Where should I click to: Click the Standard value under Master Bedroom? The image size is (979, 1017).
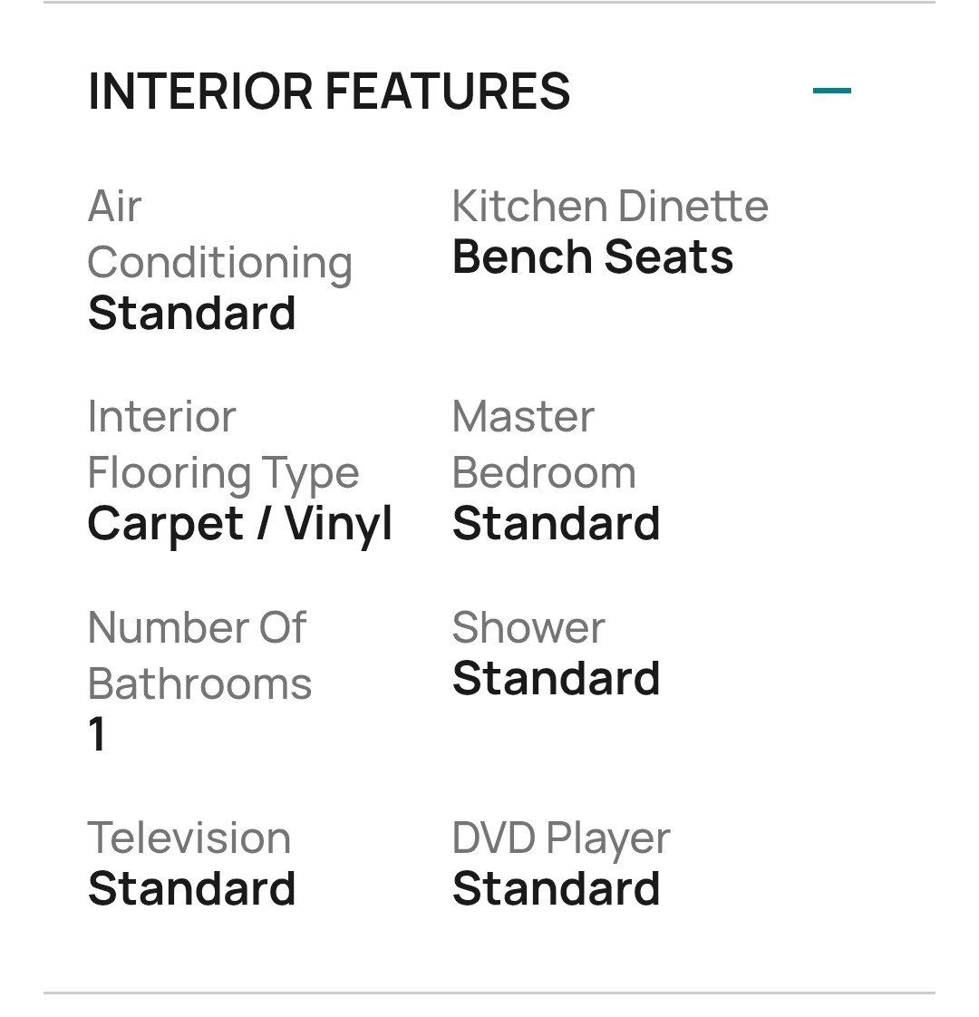pos(556,523)
